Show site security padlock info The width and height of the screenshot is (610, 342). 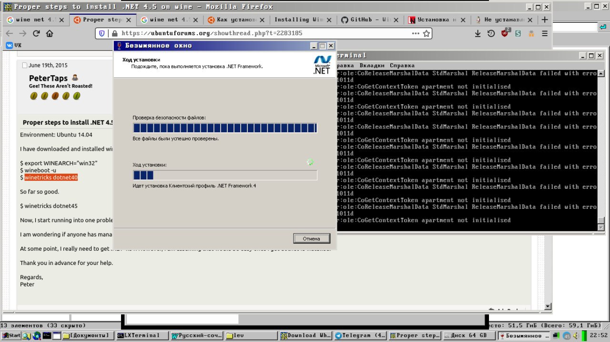(x=114, y=33)
